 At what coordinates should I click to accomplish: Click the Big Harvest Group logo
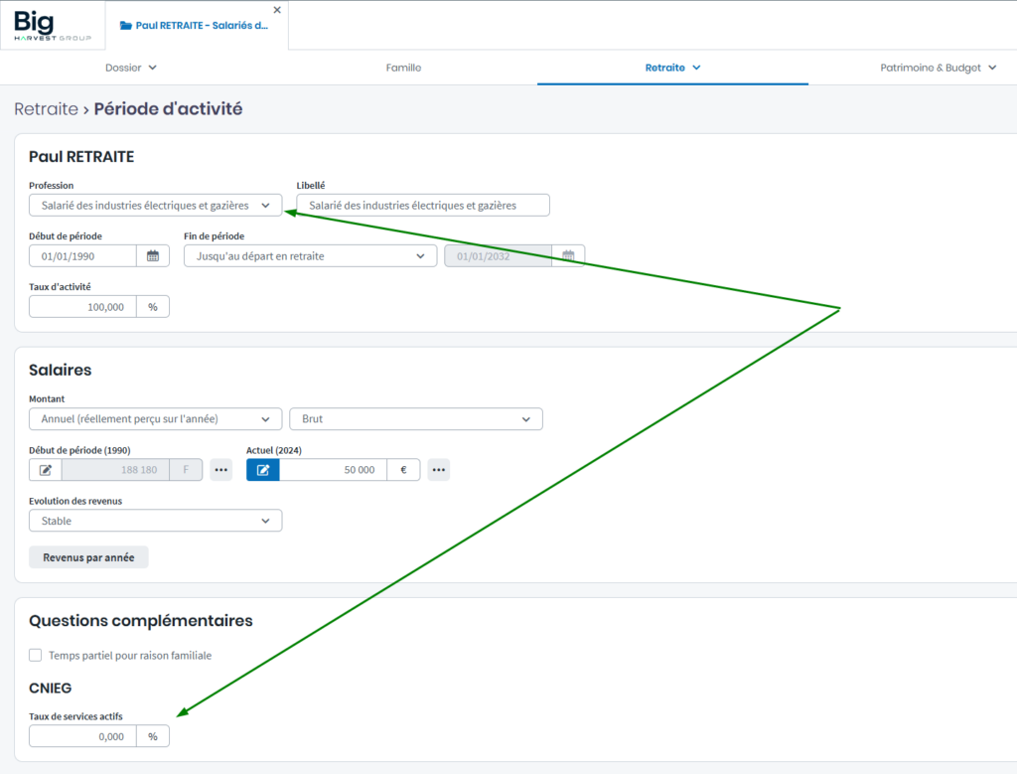[53, 25]
